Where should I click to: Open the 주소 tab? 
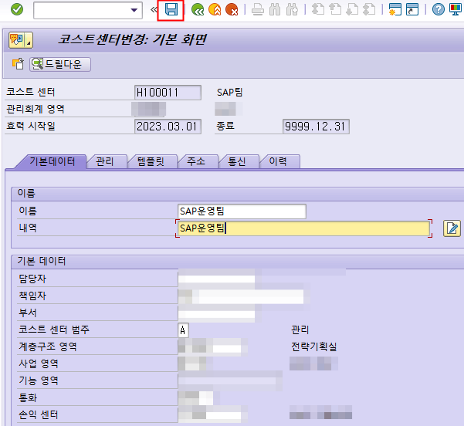tap(196, 161)
